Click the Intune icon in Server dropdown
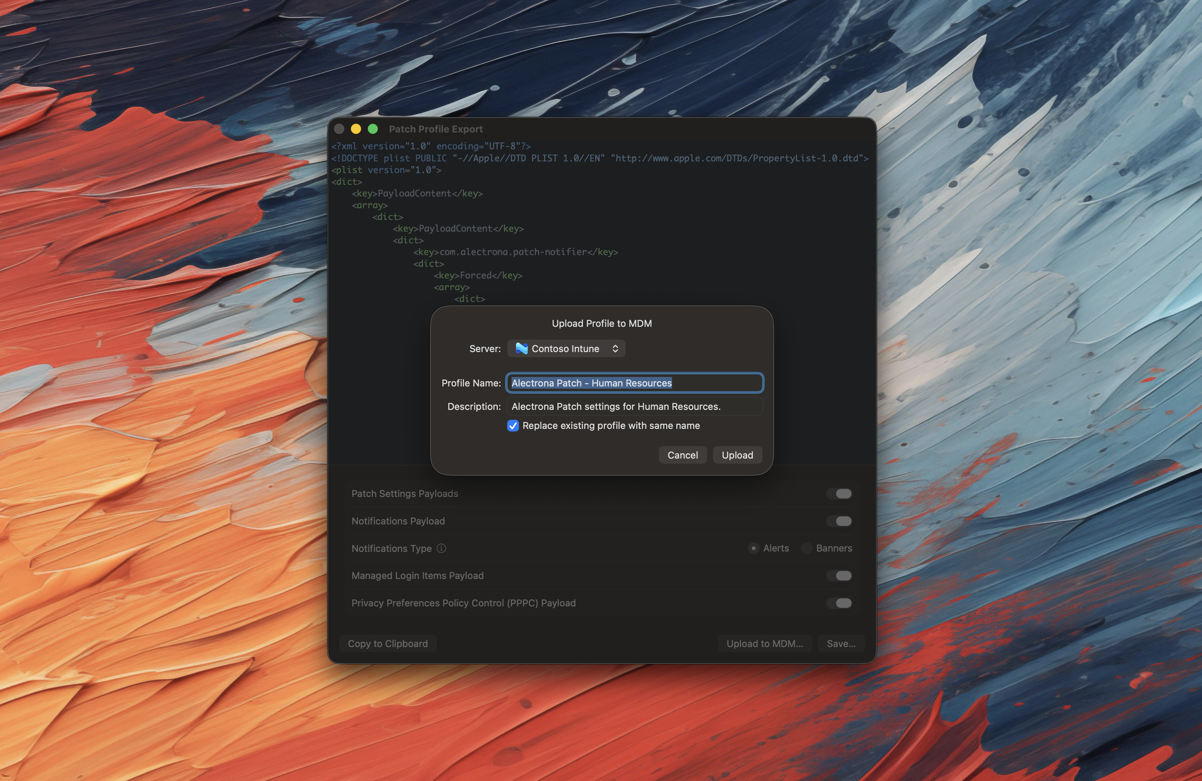This screenshot has height=781, width=1202. 521,349
